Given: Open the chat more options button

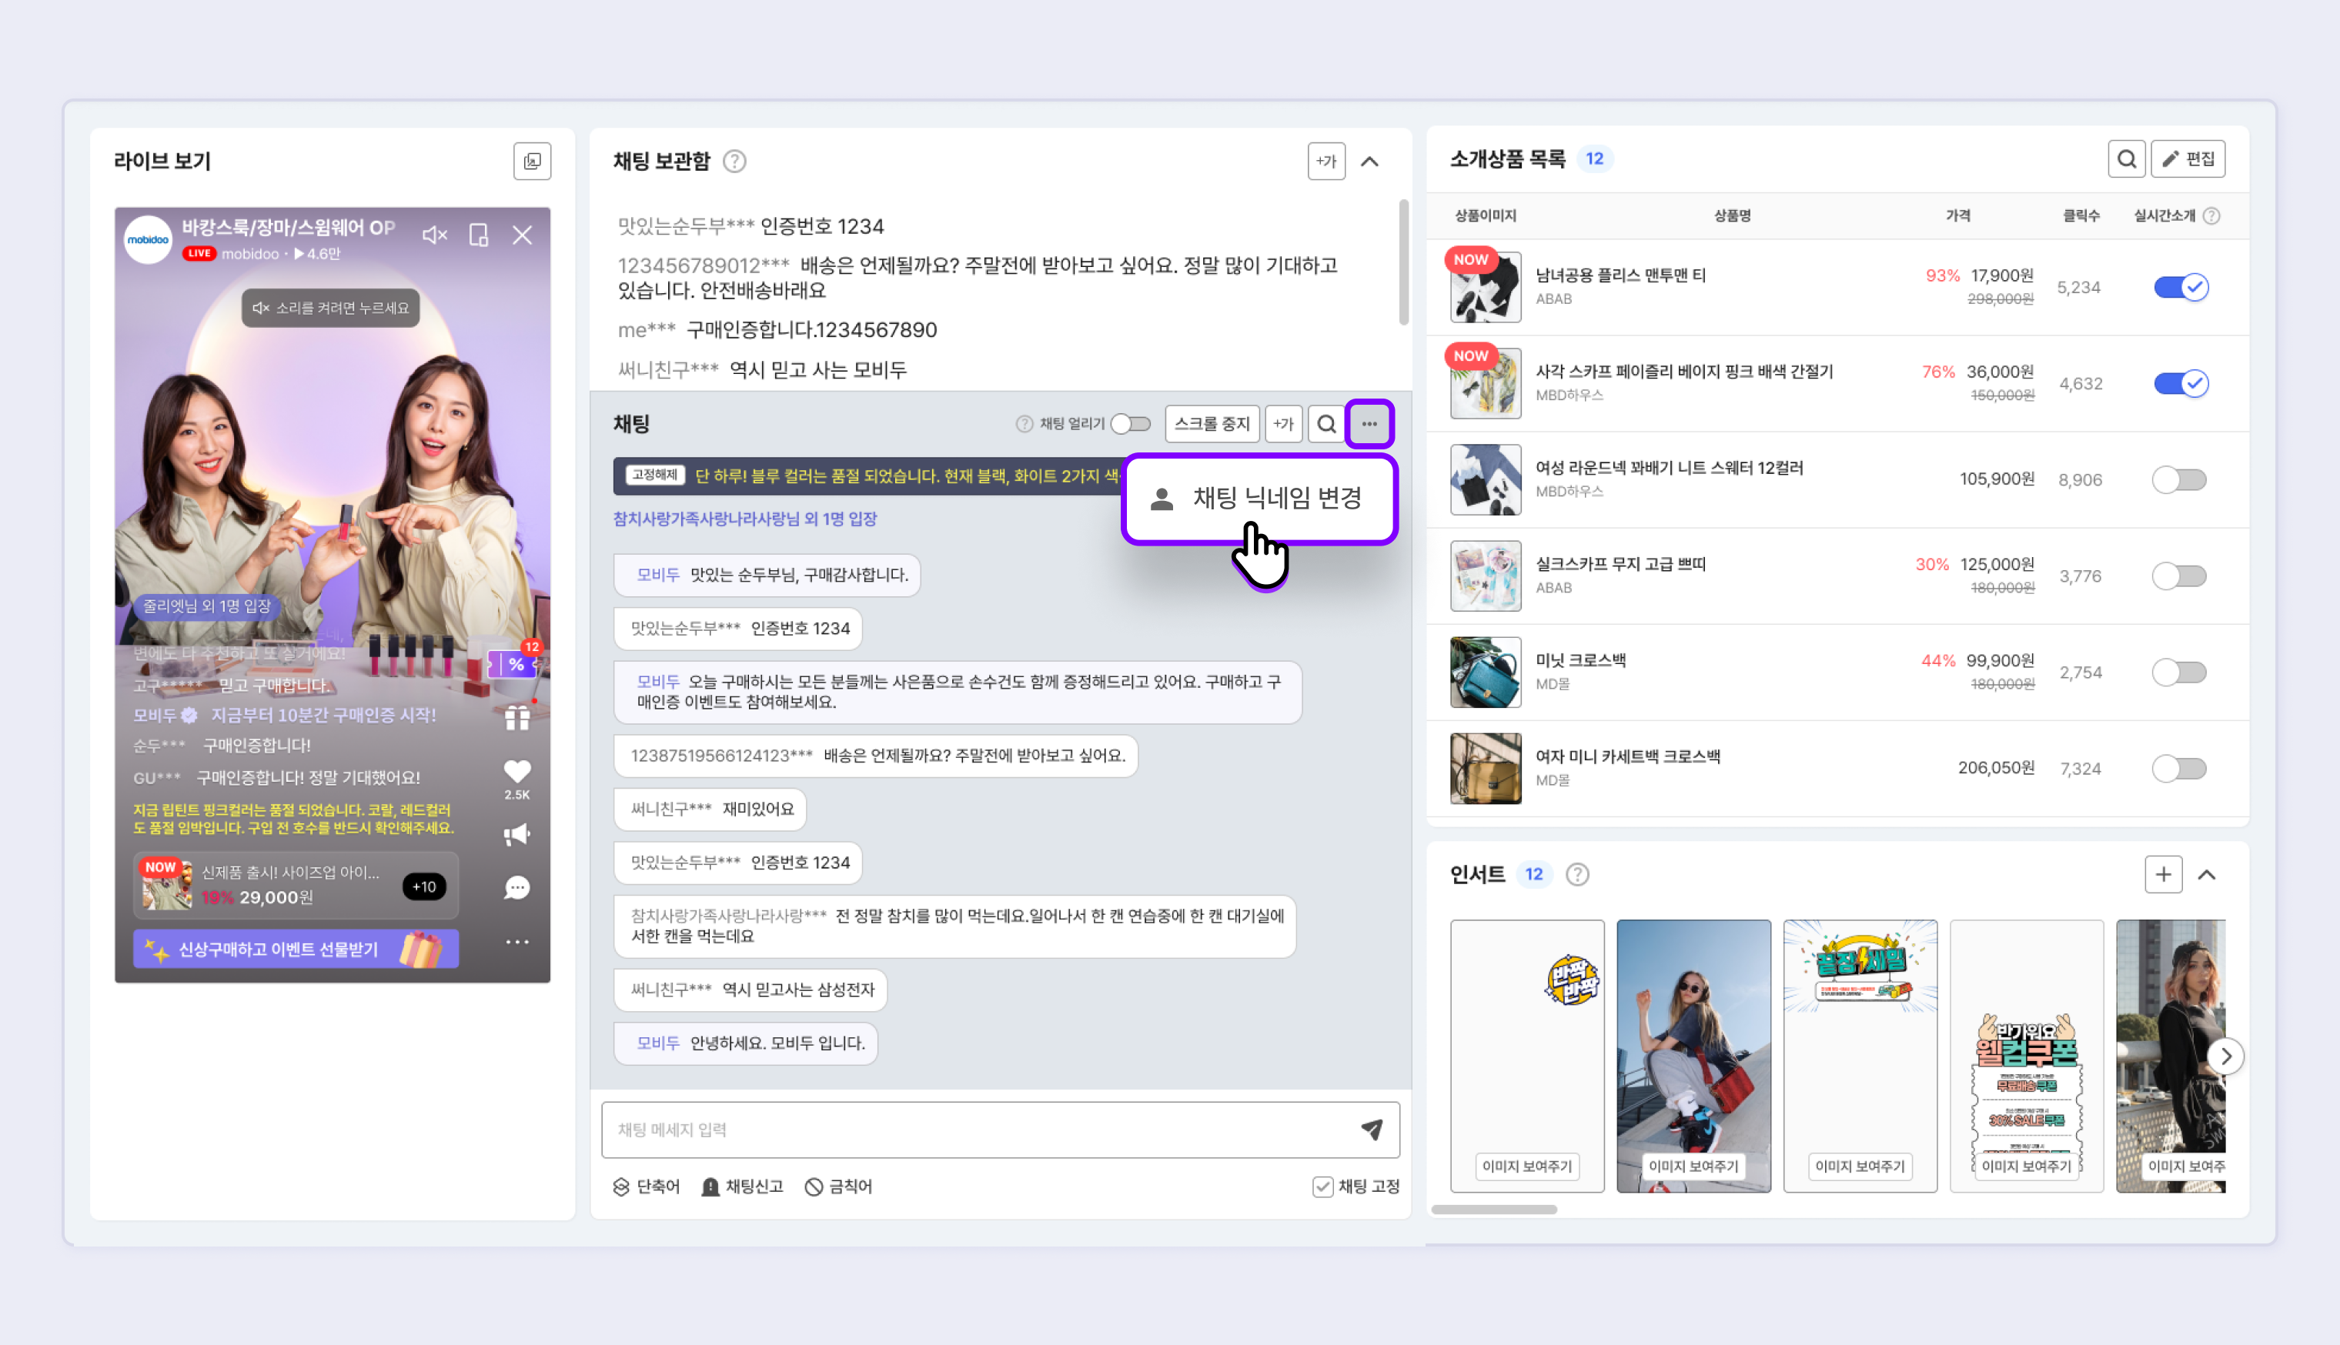Looking at the screenshot, I should 1369,424.
